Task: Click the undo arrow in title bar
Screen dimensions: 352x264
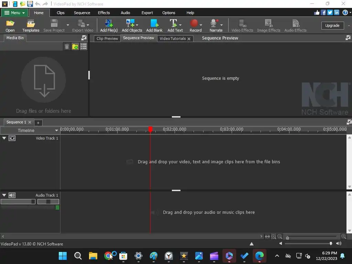Action: [x=37, y=4]
